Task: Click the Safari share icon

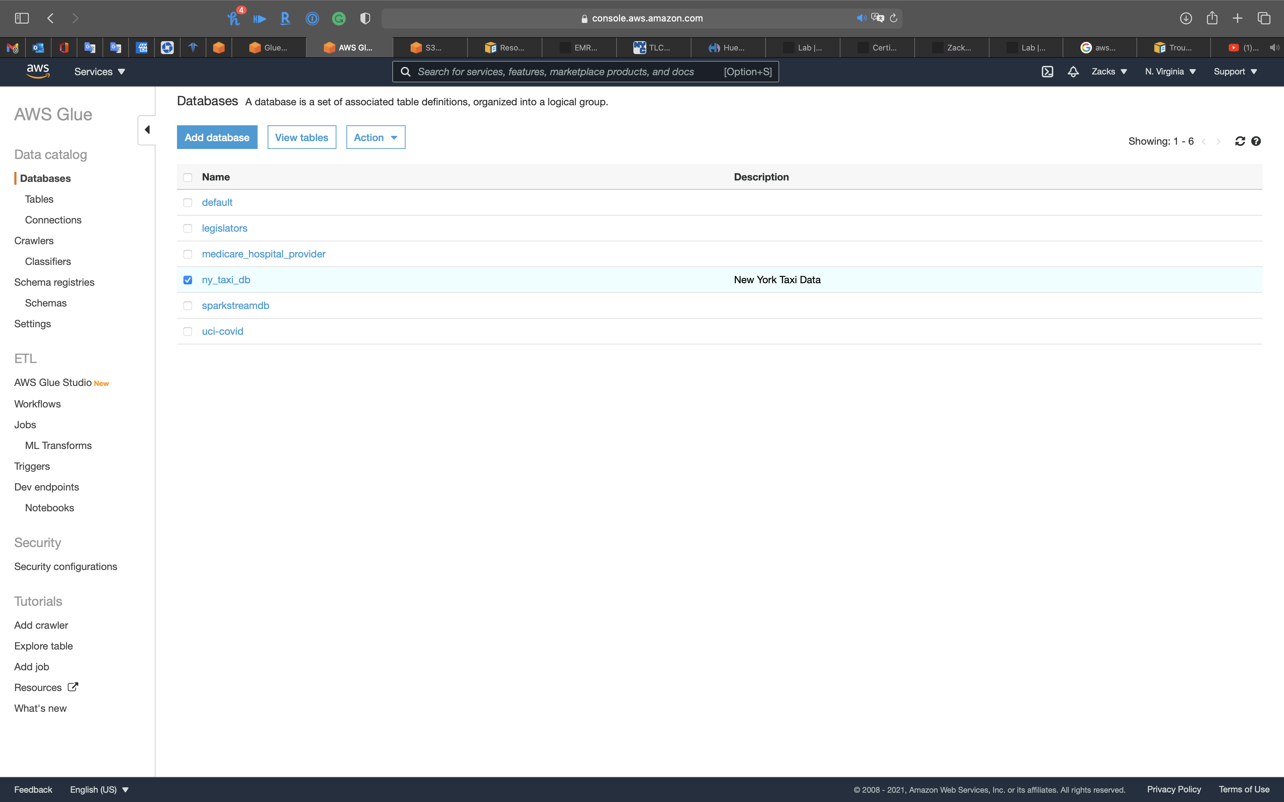Action: point(1212,19)
